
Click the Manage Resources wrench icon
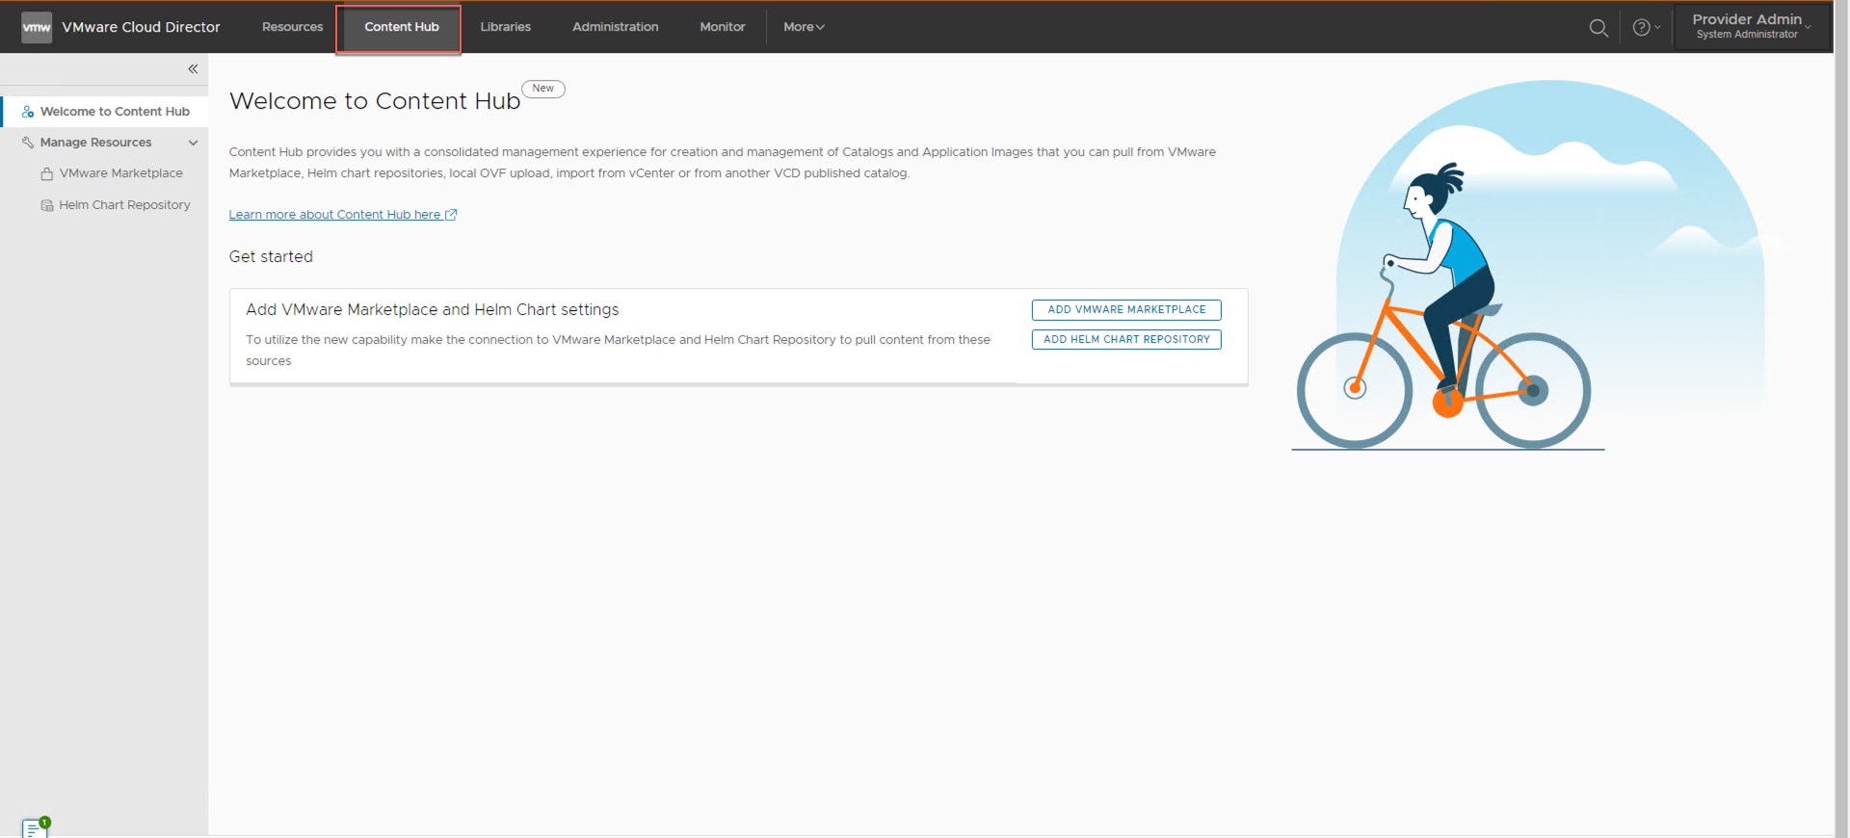[28, 143]
